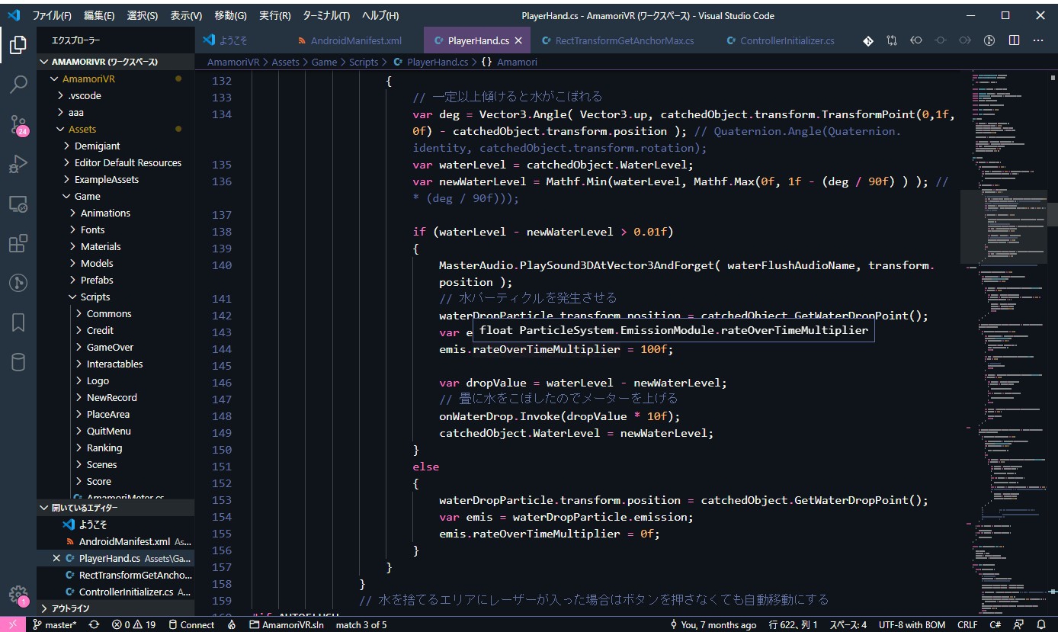Click the flame icon in status bar
Screen dimensions: 1058x632
coord(232,624)
